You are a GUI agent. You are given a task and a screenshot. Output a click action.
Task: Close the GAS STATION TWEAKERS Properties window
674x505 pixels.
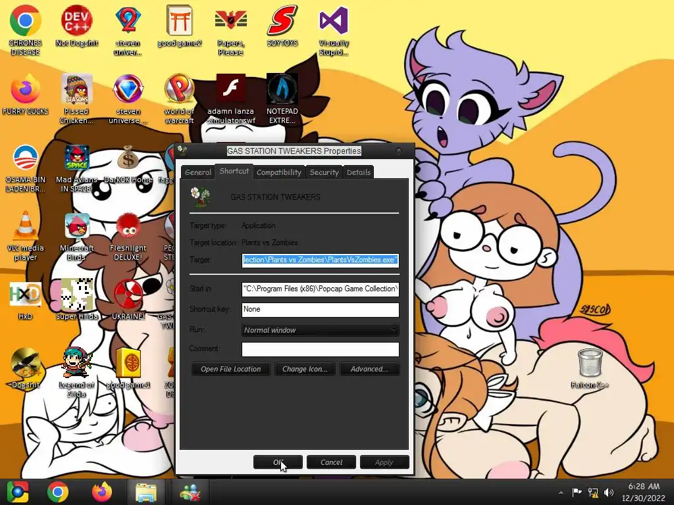coord(398,151)
